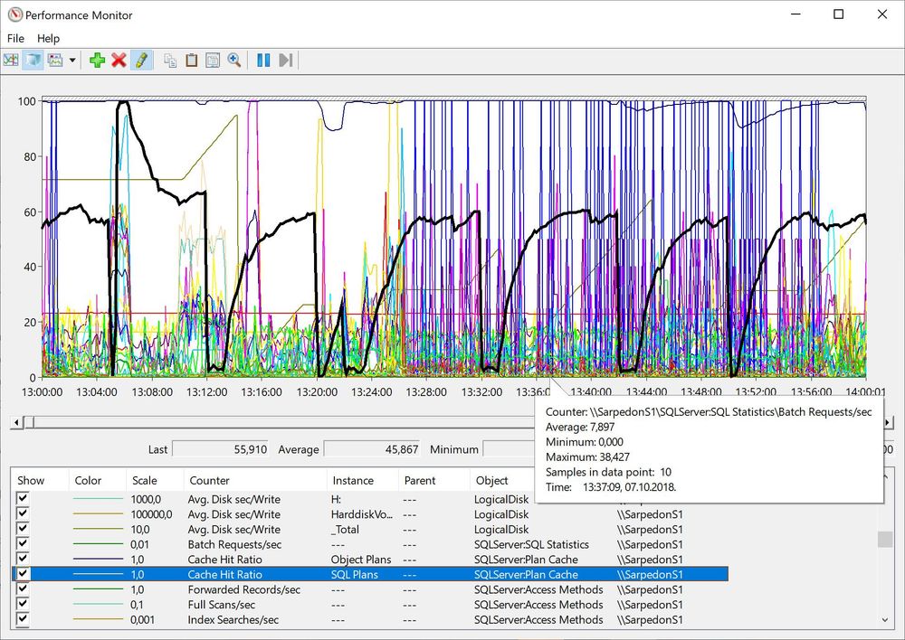The width and height of the screenshot is (905, 640).
Task: Click View Current Activity toolbar icon
Action: pyautogui.click(x=11, y=60)
